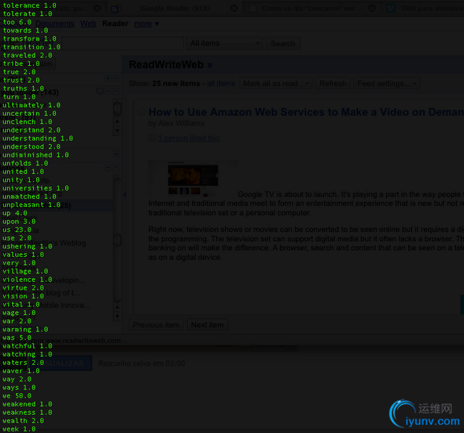Viewport: 464px width, 433px height.
Task: Click terminal line 'too 6.0'
Action: coord(17,22)
